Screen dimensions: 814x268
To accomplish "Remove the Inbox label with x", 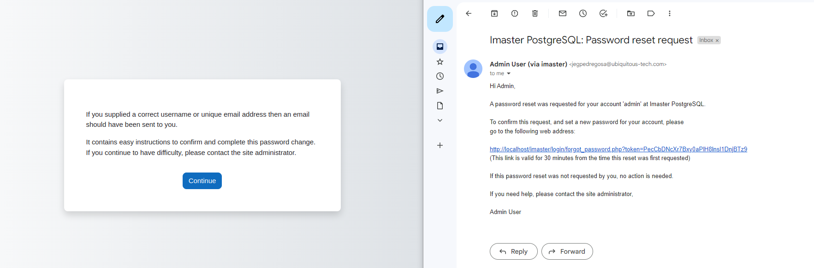I will pyautogui.click(x=717, y=41).
